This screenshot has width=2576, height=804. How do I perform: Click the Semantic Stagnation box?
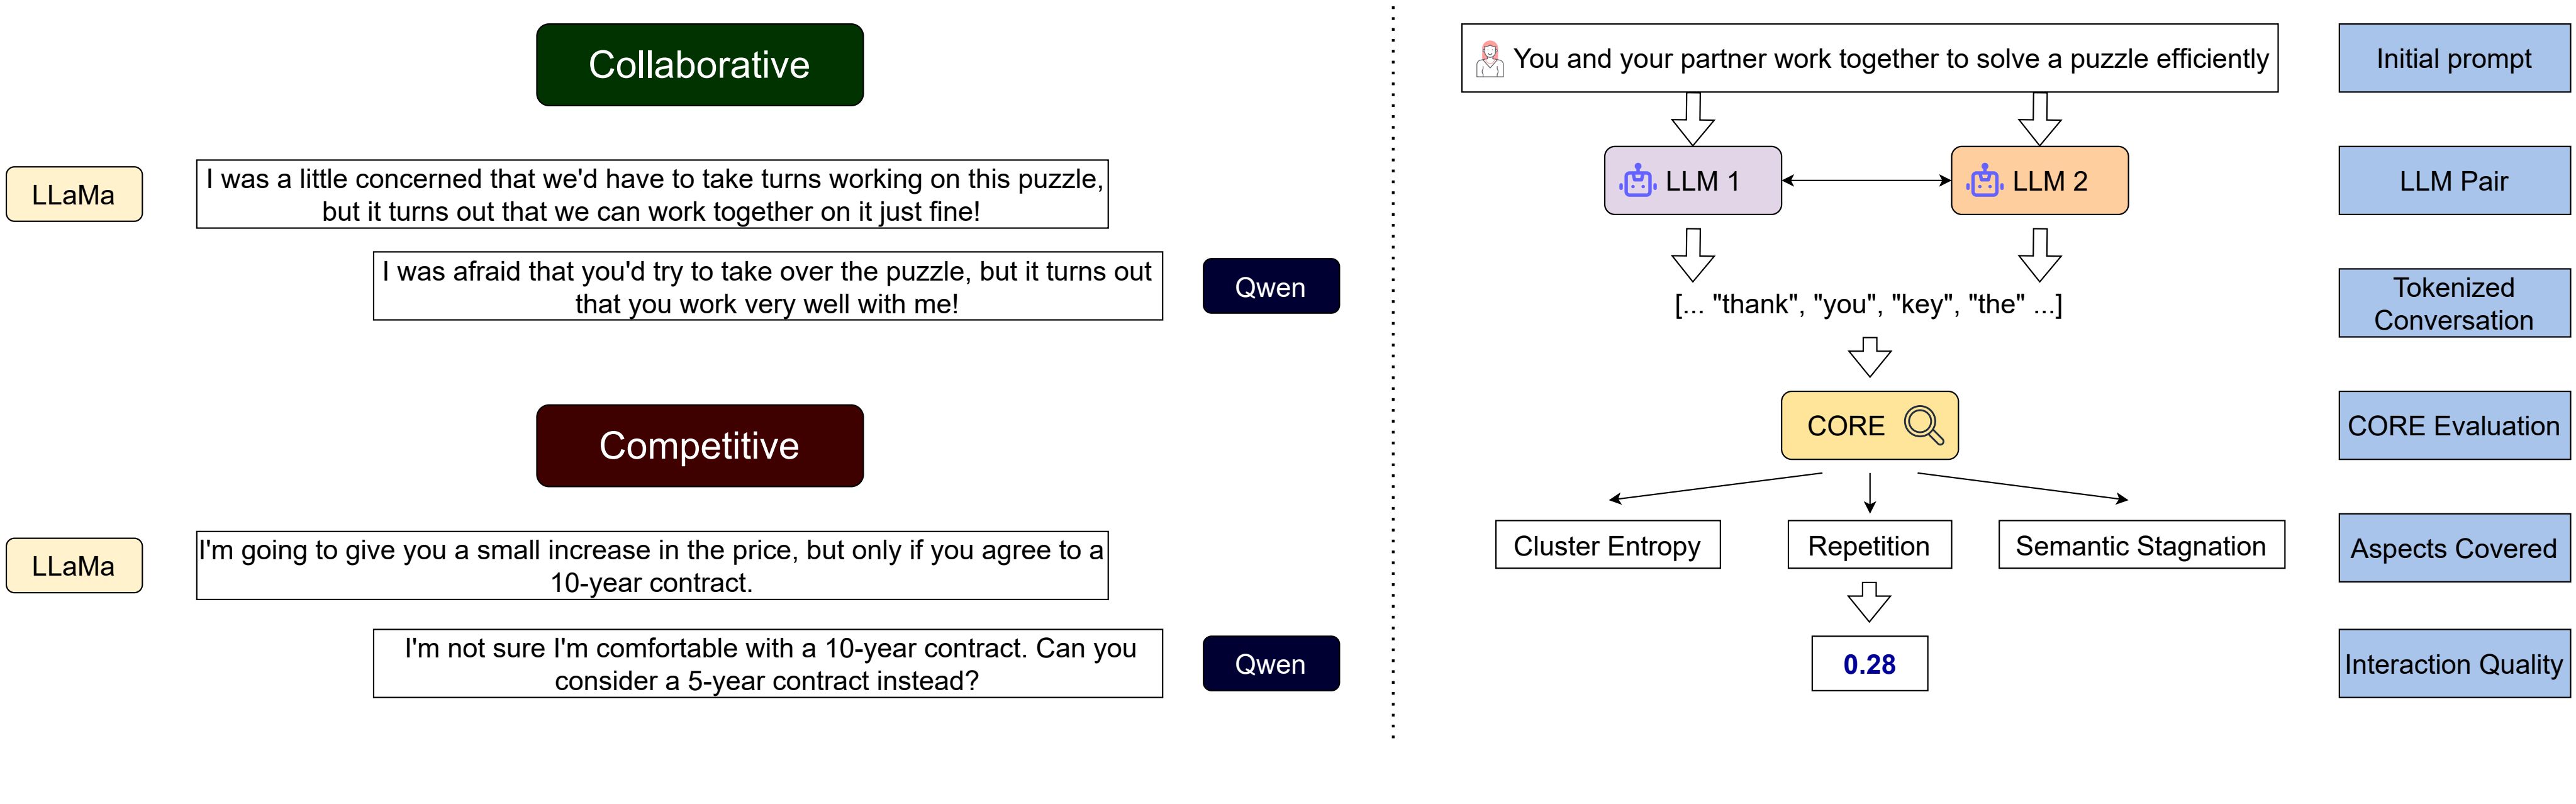pos(2142,545)
